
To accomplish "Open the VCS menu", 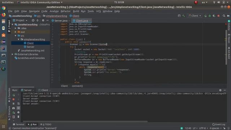I will 99,11.
